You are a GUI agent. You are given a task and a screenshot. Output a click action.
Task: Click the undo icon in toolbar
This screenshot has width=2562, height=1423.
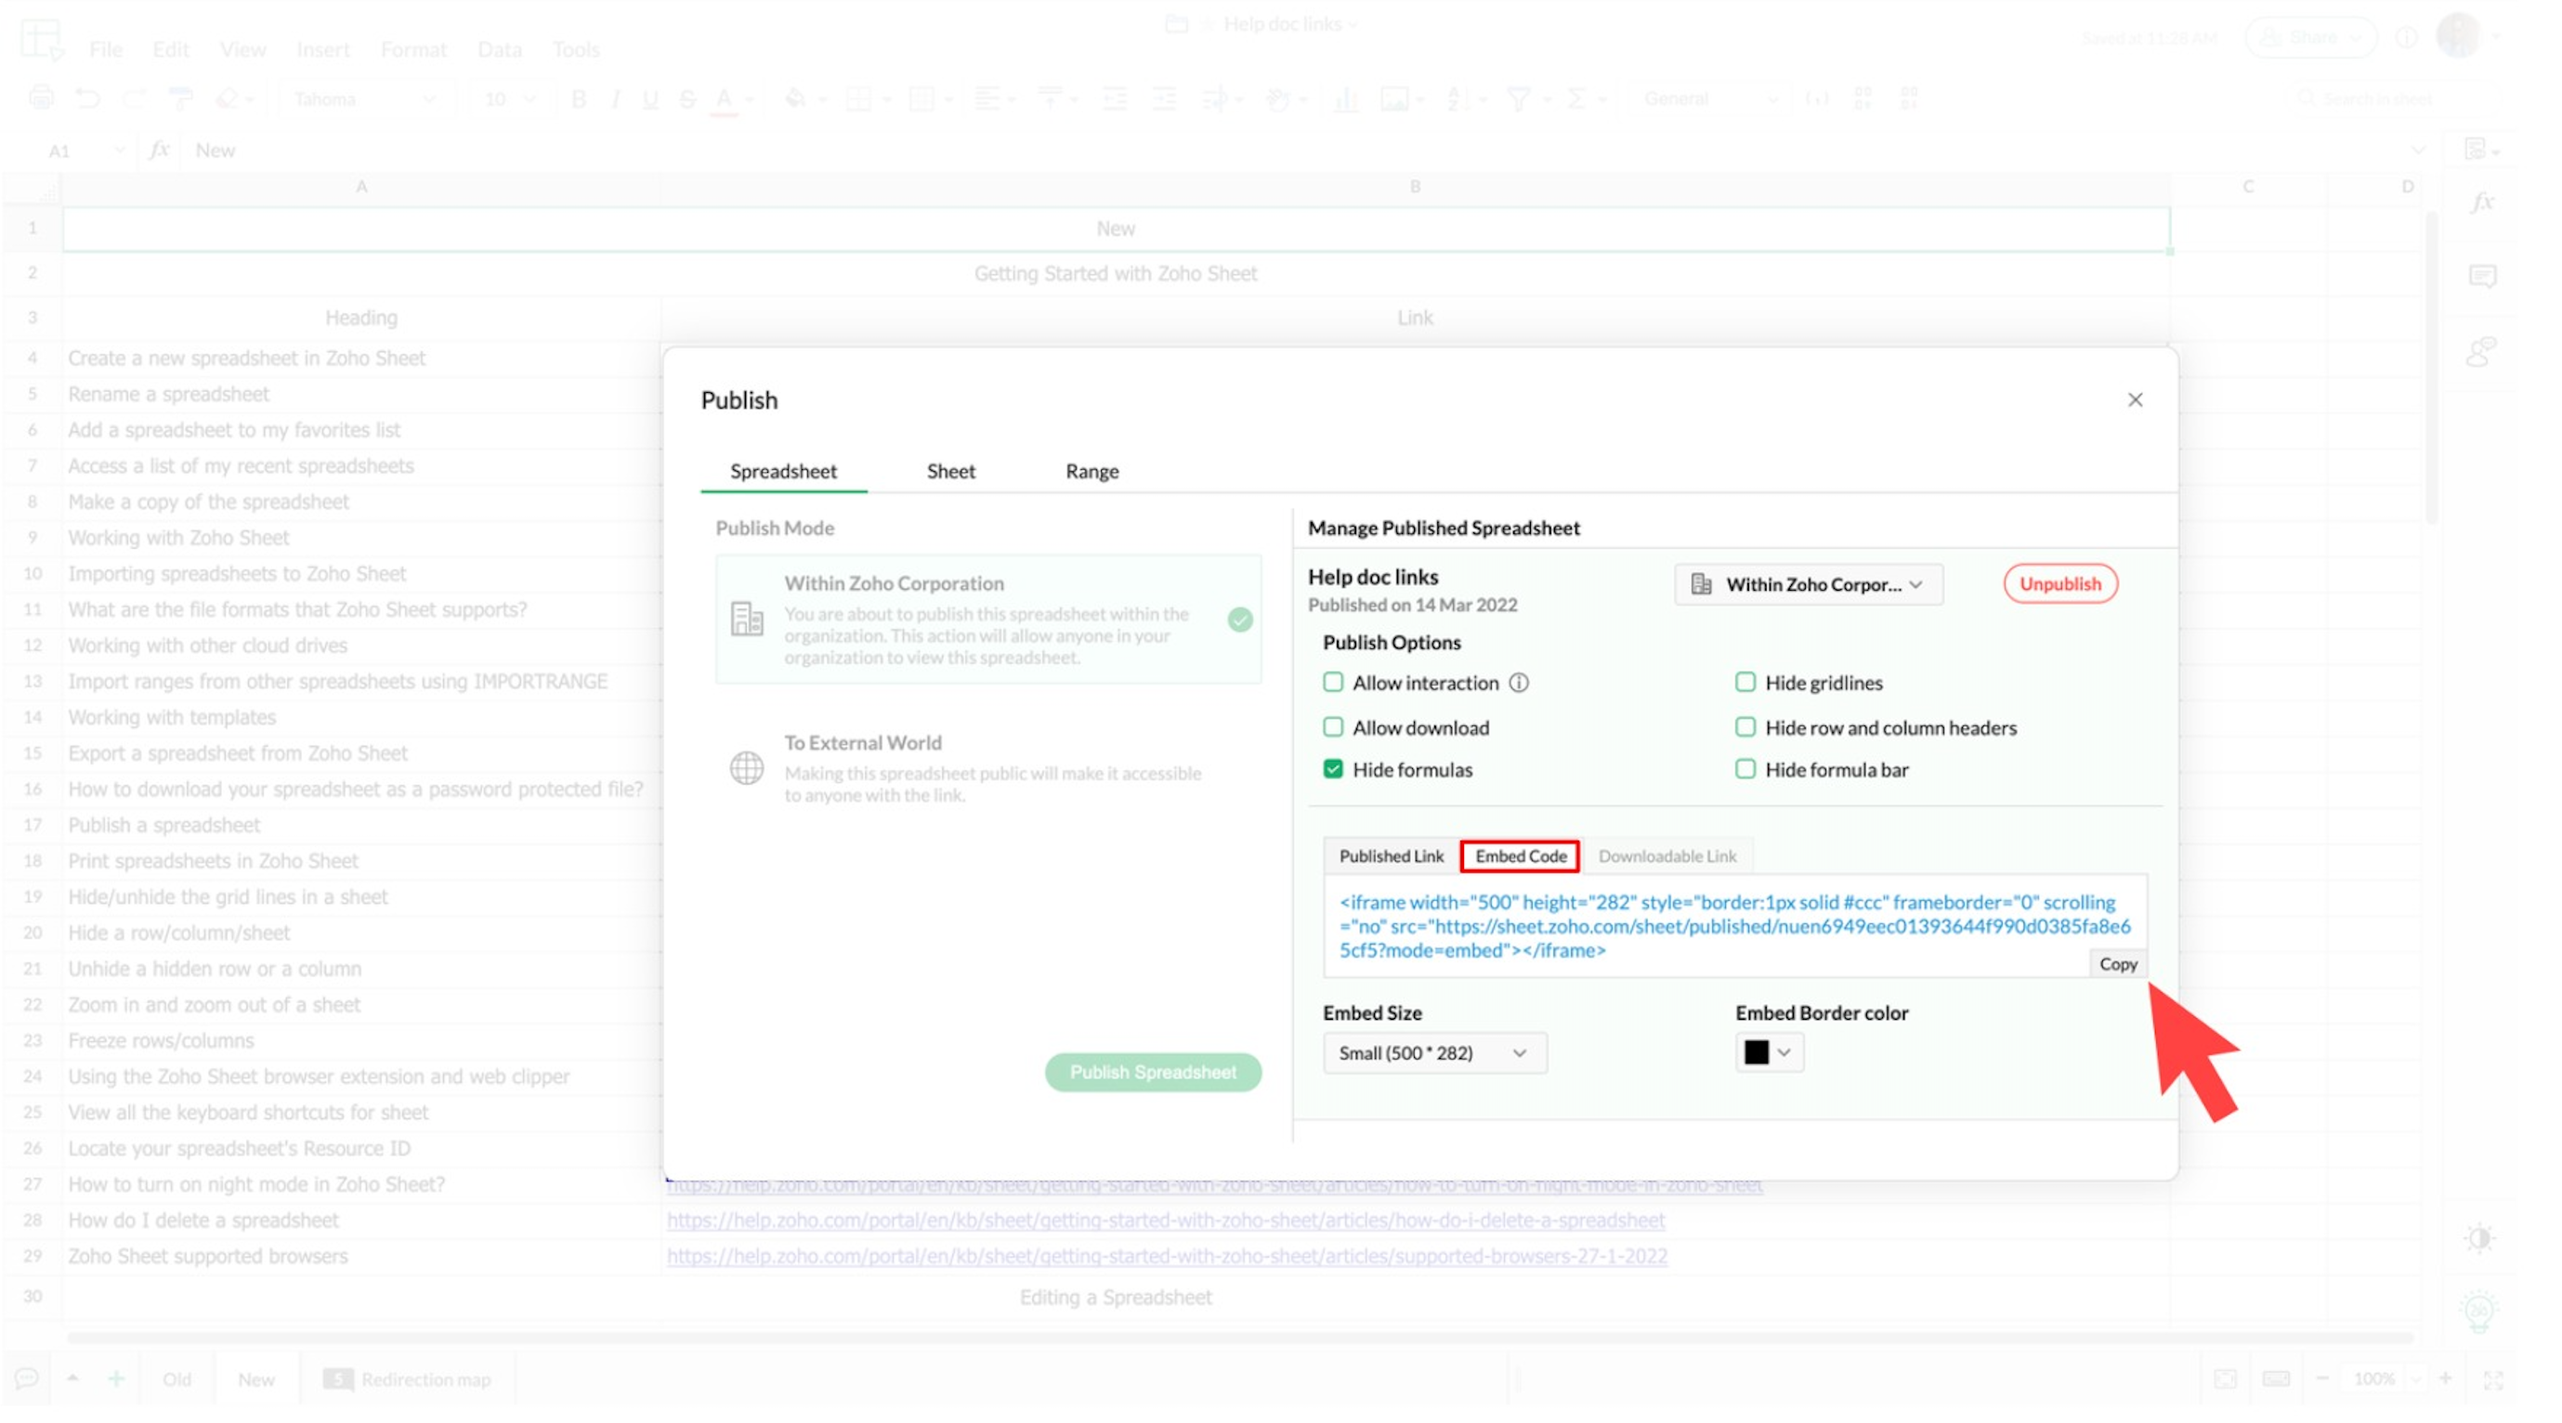87,98
